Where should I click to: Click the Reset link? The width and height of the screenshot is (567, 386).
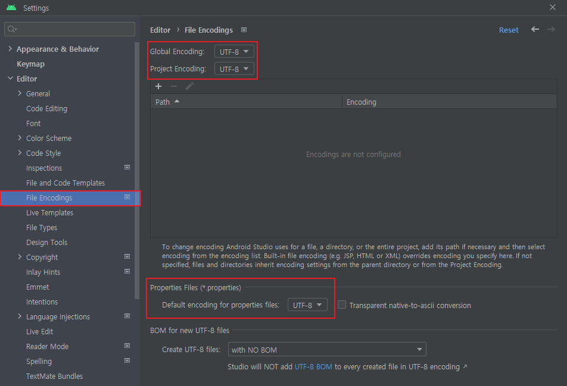point(509,30)
